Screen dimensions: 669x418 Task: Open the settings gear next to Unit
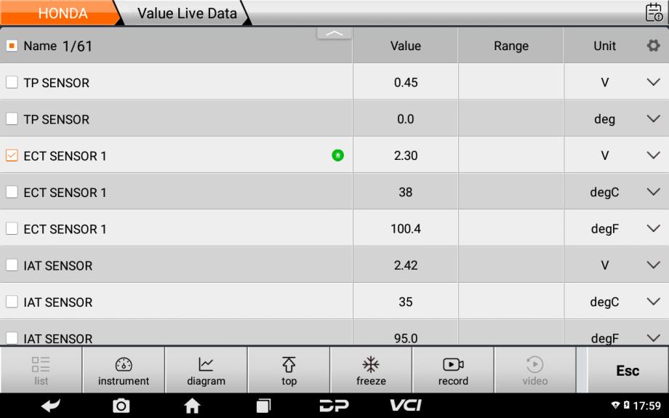[x=653, y=45]
